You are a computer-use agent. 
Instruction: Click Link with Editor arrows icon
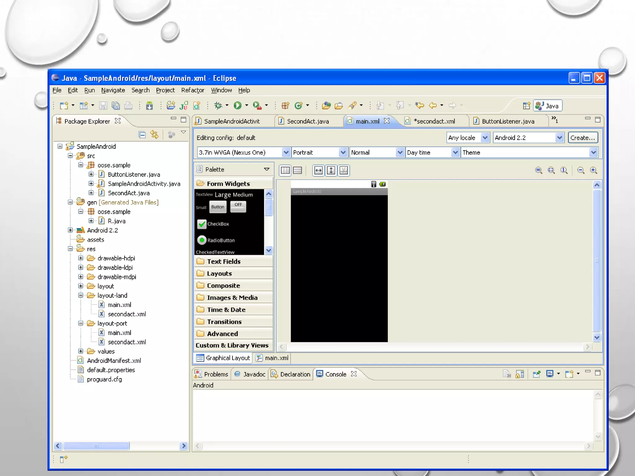coord(154,134)
